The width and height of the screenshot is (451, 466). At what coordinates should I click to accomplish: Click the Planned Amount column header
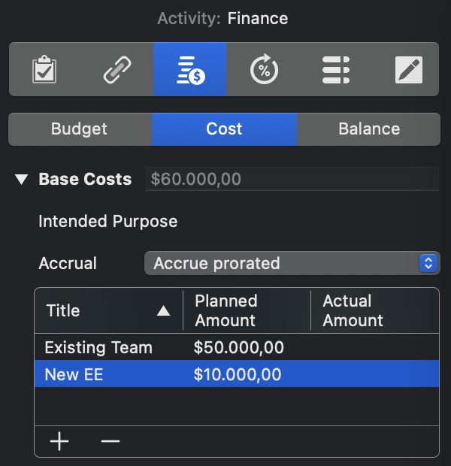[245, 310]
